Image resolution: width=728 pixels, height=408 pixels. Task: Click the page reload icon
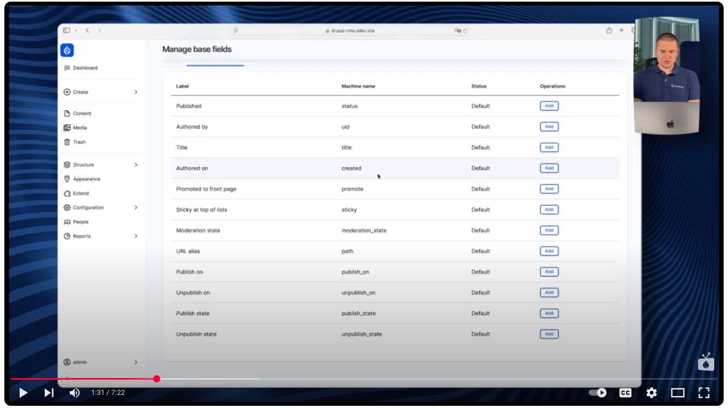coord(465,31)
